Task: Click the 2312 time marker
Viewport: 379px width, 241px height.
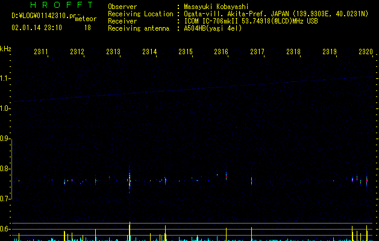Action: point(77,51)
